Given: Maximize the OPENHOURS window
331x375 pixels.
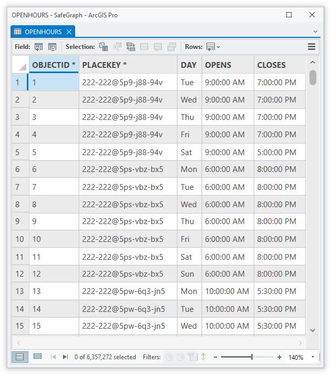Looking at the screenshot, I should click(x=289, y=15).
